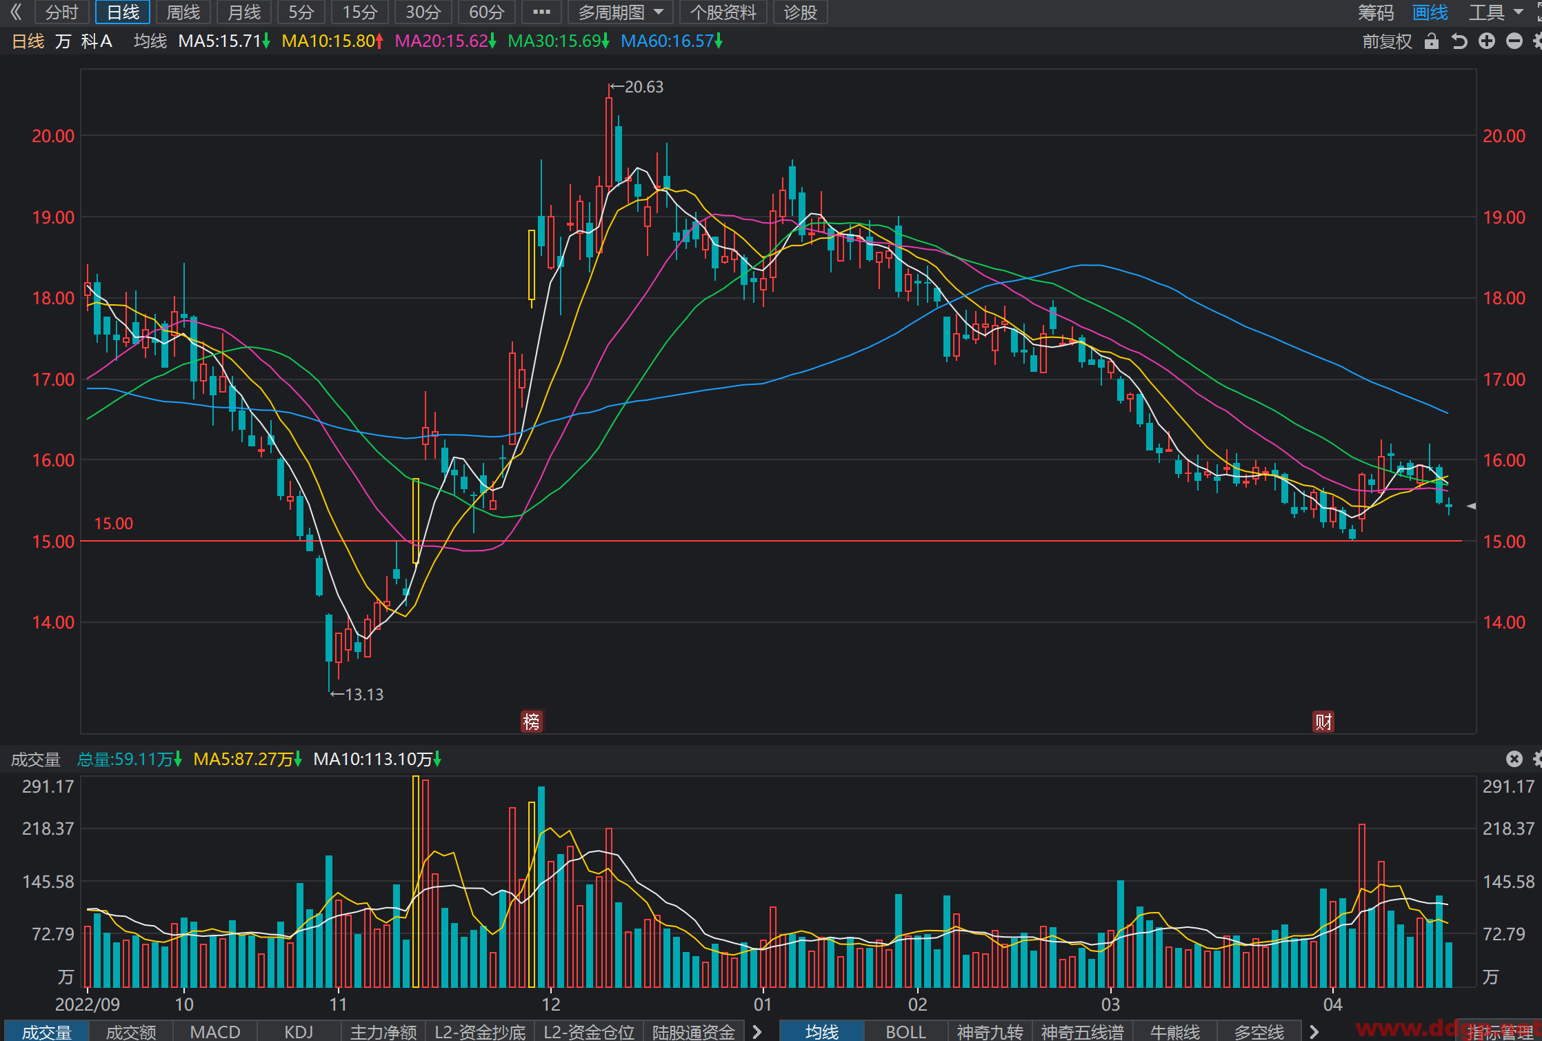Open 诊股 stock diagnosis
Image resolution: width=1542 pixels, height=1041 pixels.
tap(800, 12)
